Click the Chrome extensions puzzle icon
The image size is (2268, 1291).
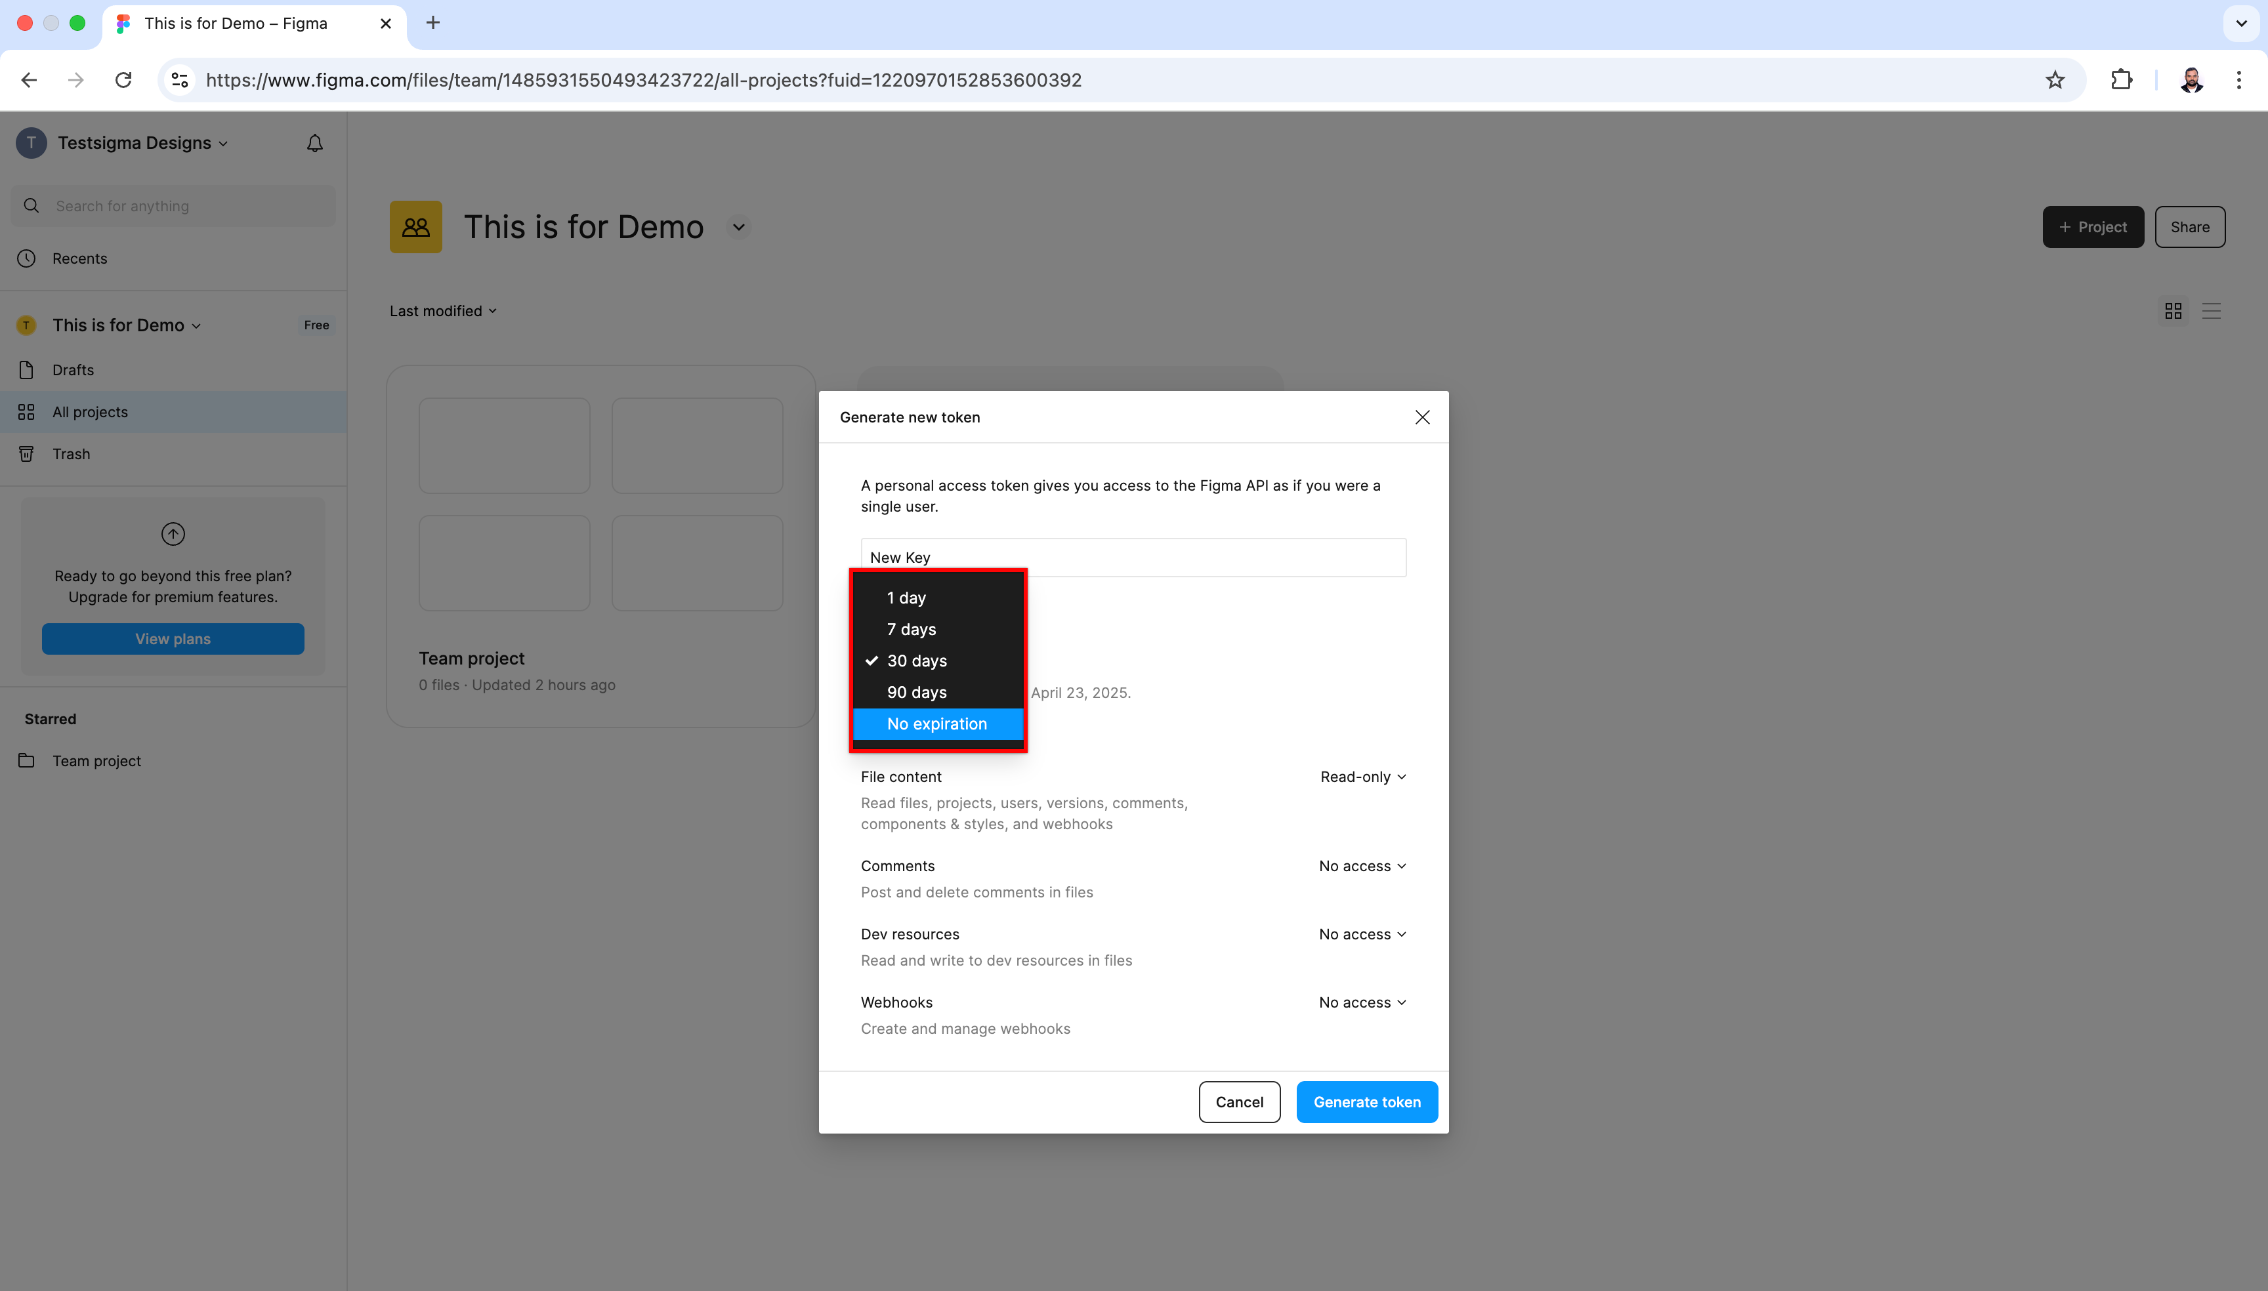[2121, 80]
